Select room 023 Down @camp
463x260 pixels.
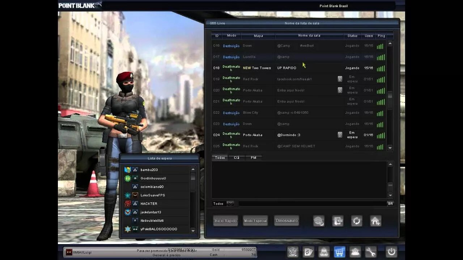point(299,124)
